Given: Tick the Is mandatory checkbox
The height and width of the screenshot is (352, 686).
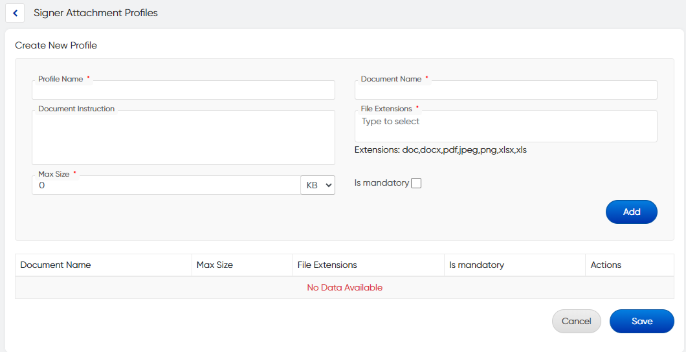Looking at the screenshot, I should pos(416,183).
